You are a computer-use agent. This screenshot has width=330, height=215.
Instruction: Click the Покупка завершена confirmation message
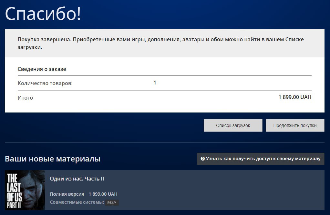[160, 43]
